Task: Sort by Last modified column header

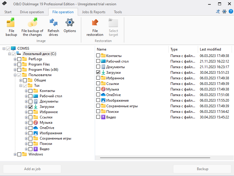Action: pyautogui.click(x=215, y=49)
